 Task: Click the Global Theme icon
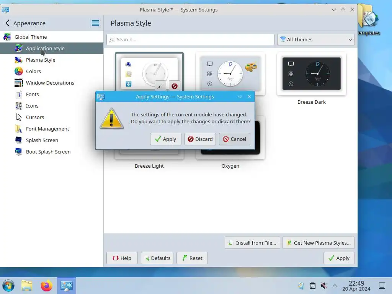[x=7, y=37]
